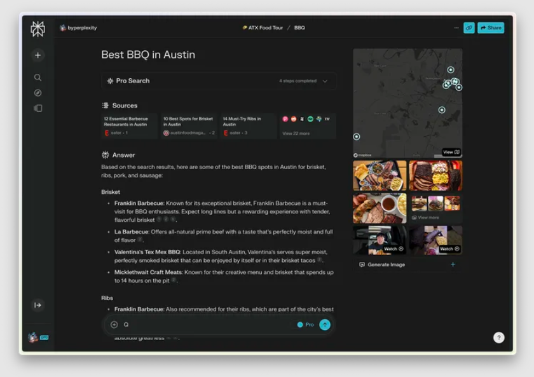The width and height of the screenshot is (534, 377).
Task: Expand the sidebar with the arrow icon
Action: click(38, 305)
